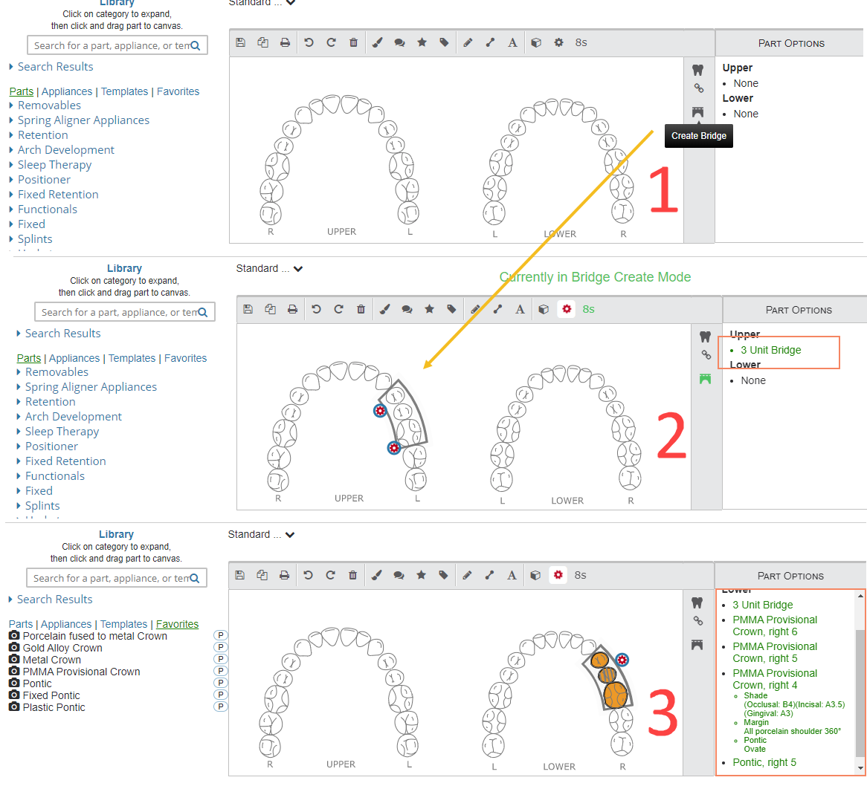This screenshot has height=786, width=867.
Task: Toggle P badge beside Porcelain fused to metal Crown
Action: click(x=220, y=635)
